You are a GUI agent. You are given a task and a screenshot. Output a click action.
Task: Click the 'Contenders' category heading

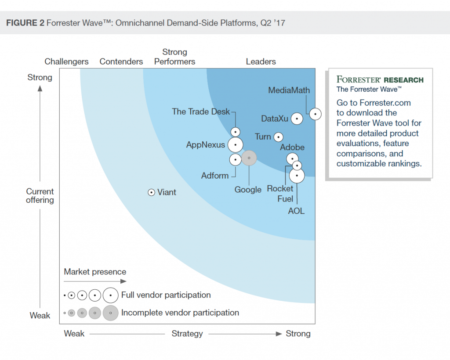coord(121,61)
